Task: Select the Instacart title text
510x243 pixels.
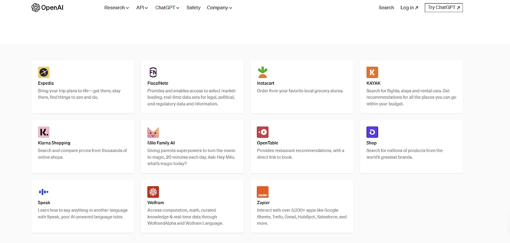Action: coord(266,83)
